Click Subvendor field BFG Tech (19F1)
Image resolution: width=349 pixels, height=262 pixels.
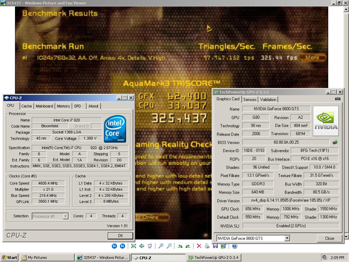click(x=315, y=150)
